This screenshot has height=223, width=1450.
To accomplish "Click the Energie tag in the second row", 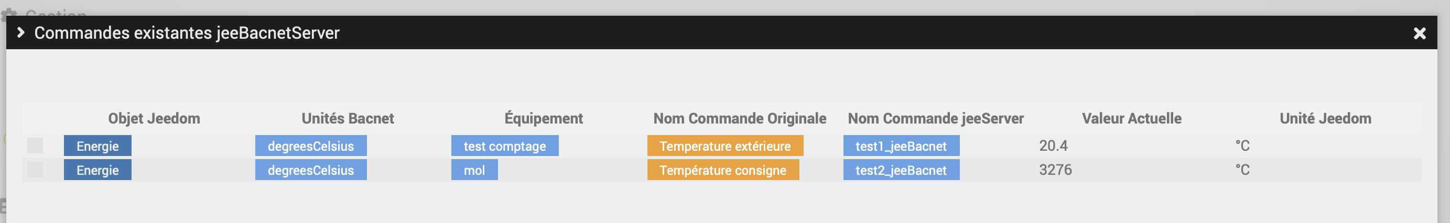I will coord(98,170).
